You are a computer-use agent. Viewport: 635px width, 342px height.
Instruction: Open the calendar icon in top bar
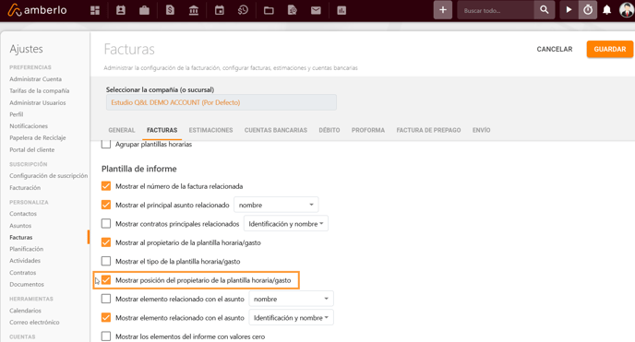tap(220, 10)
